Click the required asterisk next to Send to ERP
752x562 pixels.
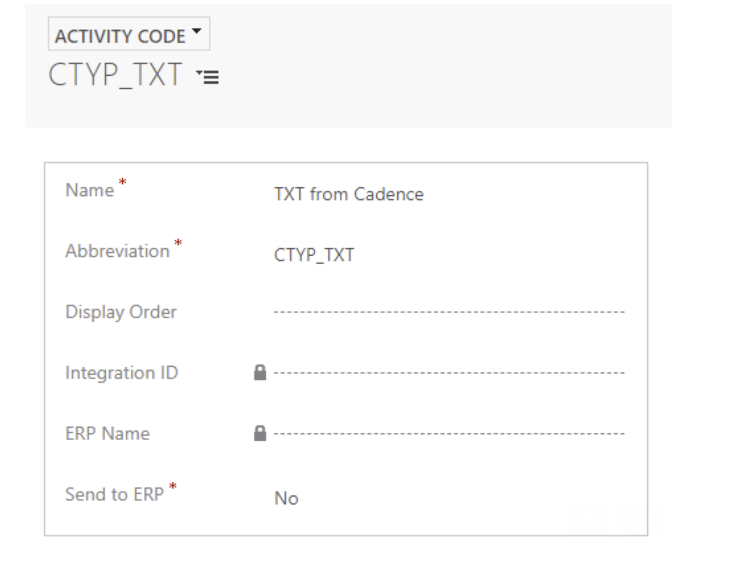173,486
